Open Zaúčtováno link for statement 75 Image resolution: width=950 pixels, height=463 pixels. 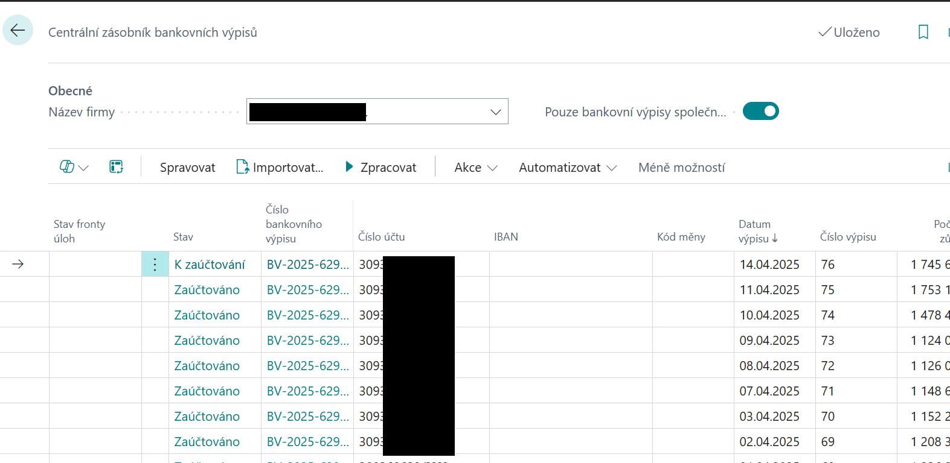click(207, 290)
